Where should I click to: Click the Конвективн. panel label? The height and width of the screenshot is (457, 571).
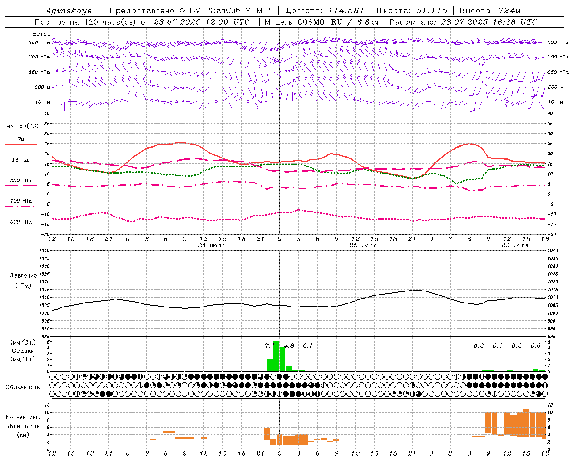click(23, 417)
